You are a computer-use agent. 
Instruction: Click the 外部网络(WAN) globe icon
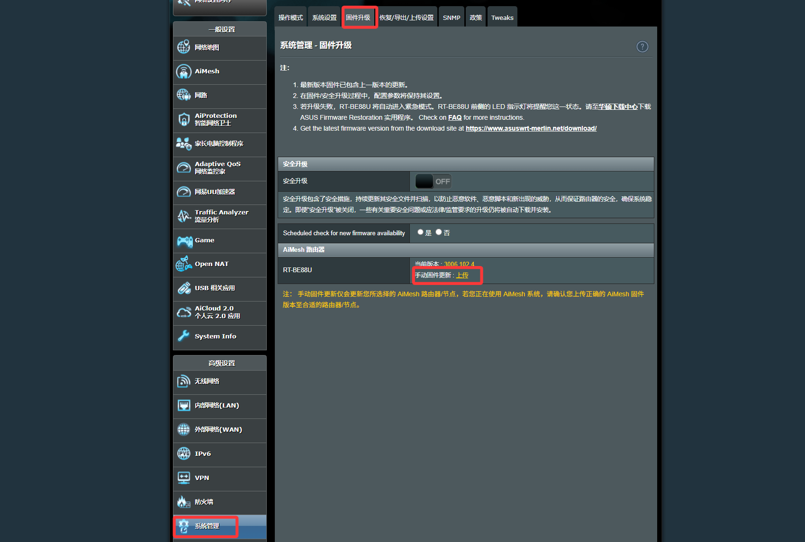point(184,429)
